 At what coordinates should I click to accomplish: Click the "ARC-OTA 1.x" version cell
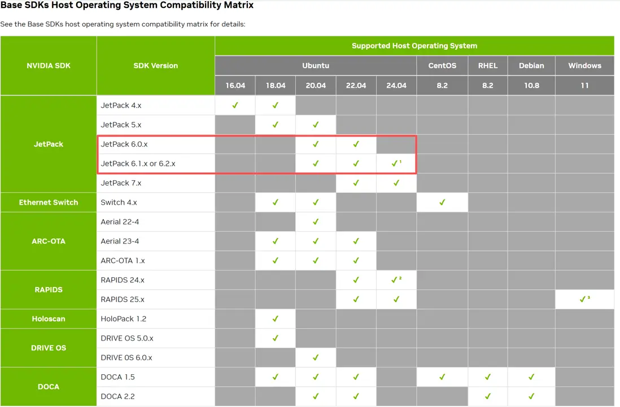[156, 260]
